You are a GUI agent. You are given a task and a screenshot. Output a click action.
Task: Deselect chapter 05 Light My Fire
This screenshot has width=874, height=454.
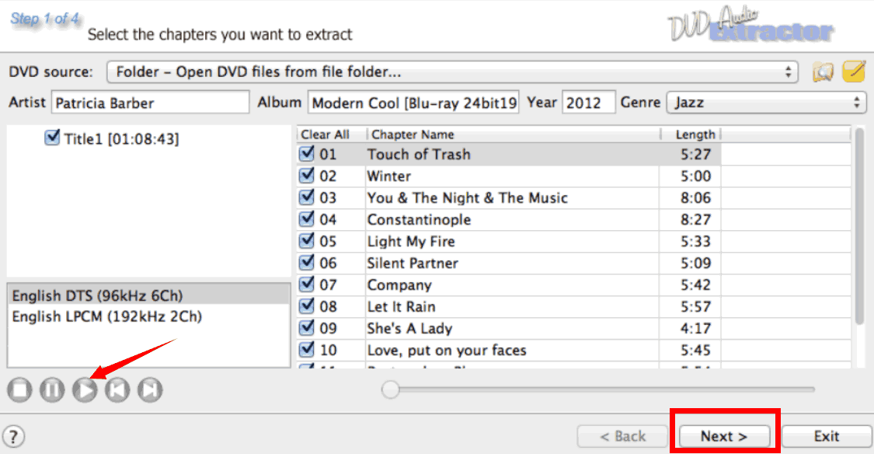point(306,241)
